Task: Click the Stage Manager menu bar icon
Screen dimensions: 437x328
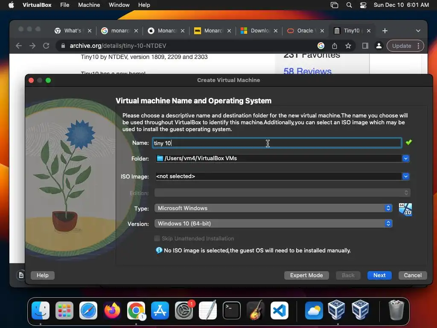Action: click(334, 5)
